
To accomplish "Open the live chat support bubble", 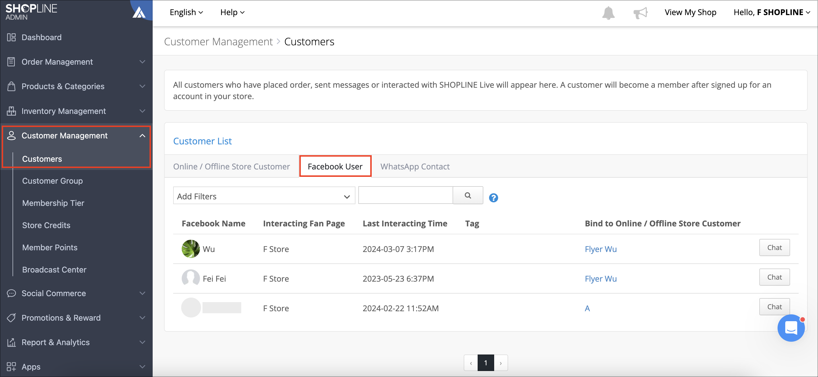I will (791, 328).
